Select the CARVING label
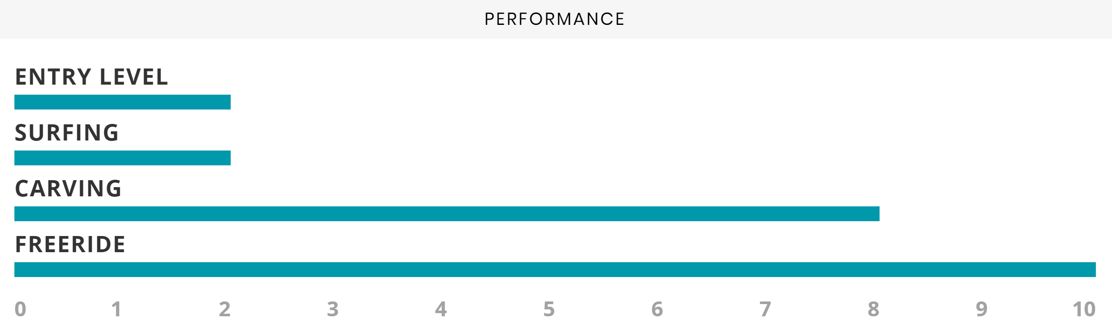The width and height of the screenshot is (1112, 332). (68, 188)
